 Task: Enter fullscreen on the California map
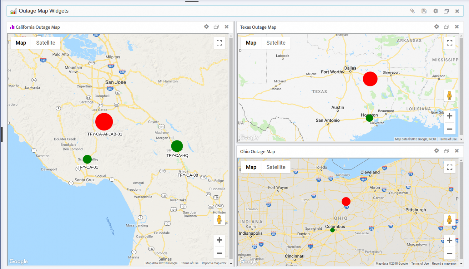(219, 43)
